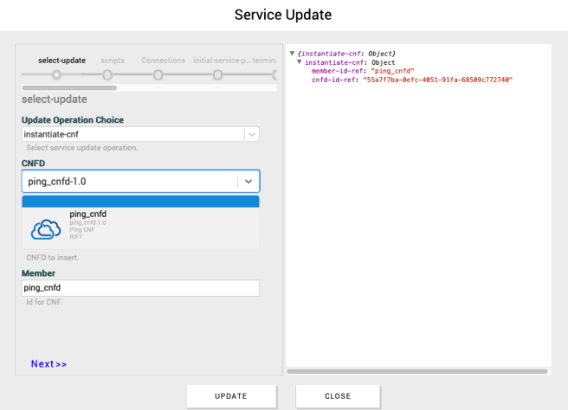
Task: Click the wizard steps horizontal scrollbar
Action: [57, 87]
